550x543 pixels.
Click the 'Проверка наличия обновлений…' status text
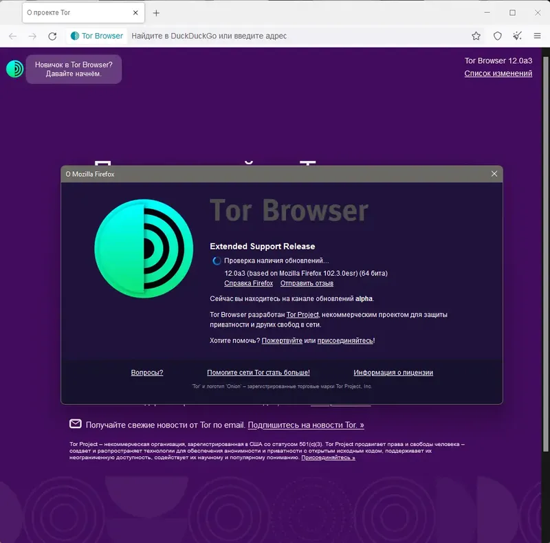pyautogui.click(x=276, y=261)
